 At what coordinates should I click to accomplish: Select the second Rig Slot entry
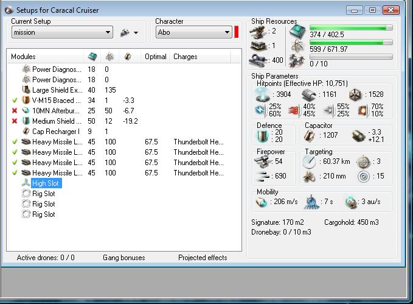(43, 203)
